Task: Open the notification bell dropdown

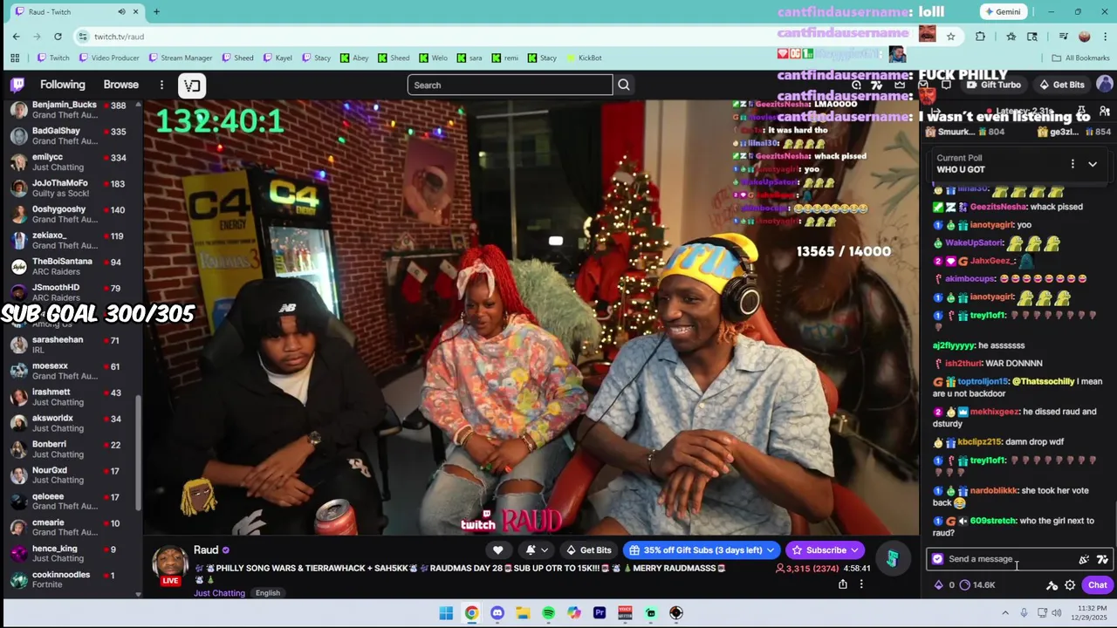Action: [x=536, y=549]
